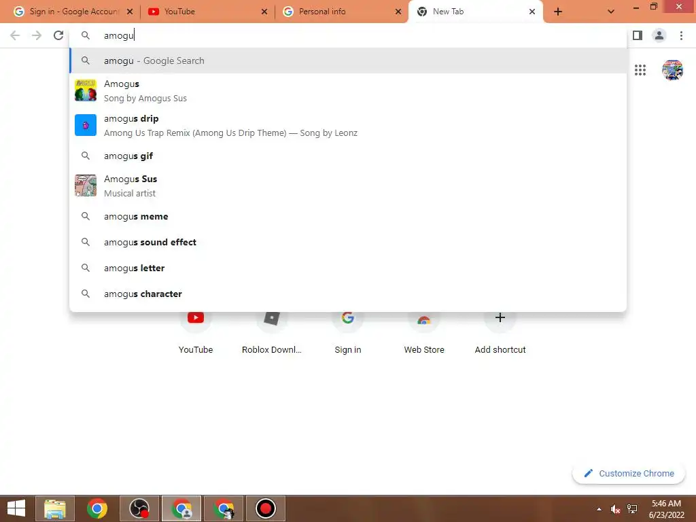This screenshot has height=522, width=696.
Task: Click the address bar containing amogu
Action: [x=348, y=35]
